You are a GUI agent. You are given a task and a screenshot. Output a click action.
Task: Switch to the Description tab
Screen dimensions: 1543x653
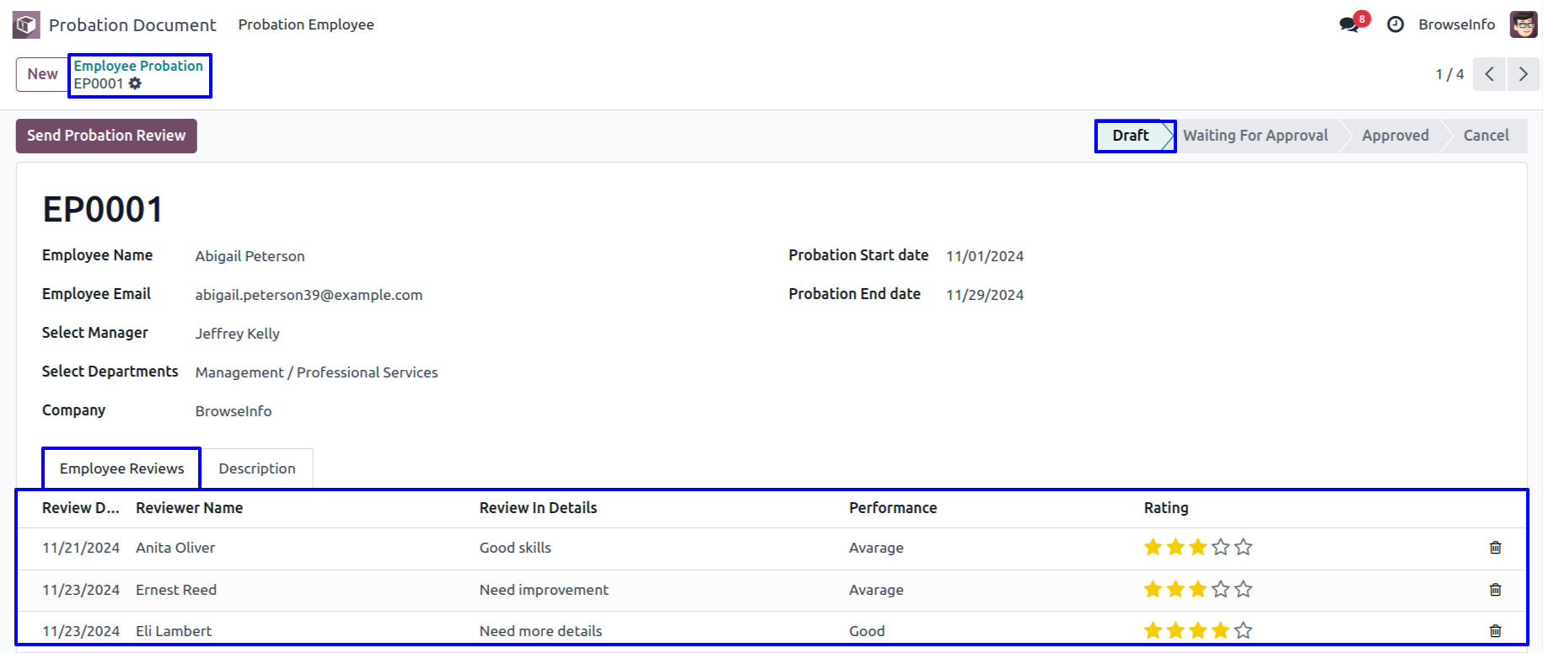tap(257, 468)
